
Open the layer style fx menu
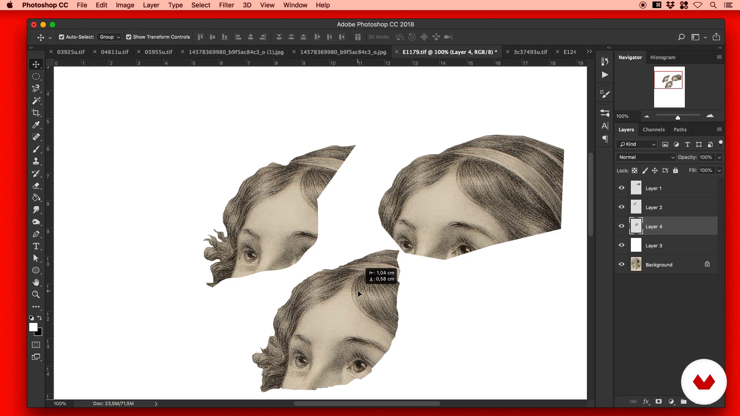click(x=646, y=401)
